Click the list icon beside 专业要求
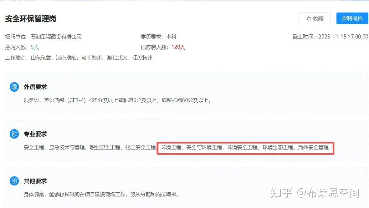This screenshot has width=369, height=208. (14, 134)
